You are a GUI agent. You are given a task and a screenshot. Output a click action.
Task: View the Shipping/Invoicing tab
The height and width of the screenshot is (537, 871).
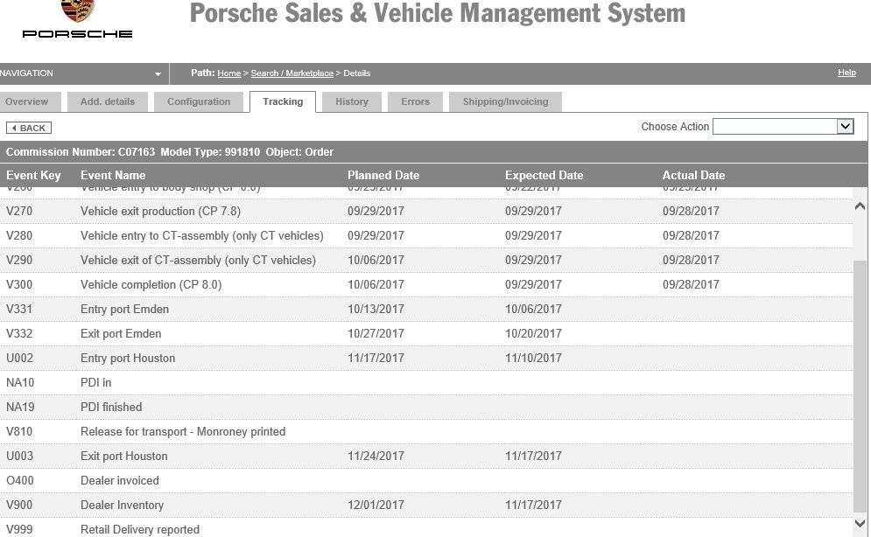point(505,101)
